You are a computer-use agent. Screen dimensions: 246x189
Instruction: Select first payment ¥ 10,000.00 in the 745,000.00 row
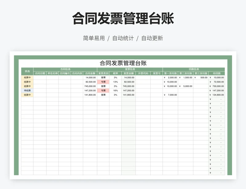170,86
